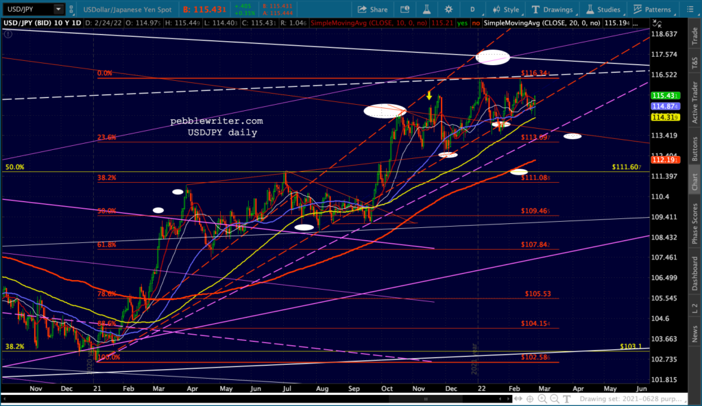Click the flask edit studies icon

click(426, 10)
